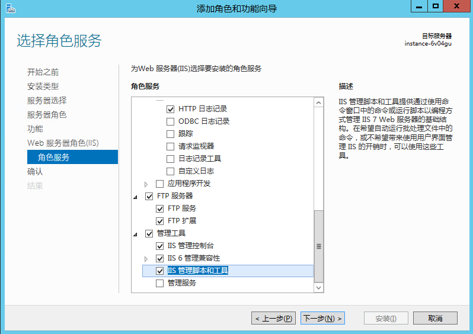Viewport: 473px width, 334px height.
Task: Go to 功能 step
Action: click(x=35, y=129)
